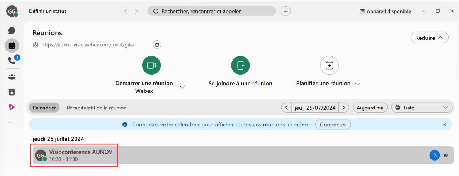Open the date picker jeu., 25/07/2024
This screenshot has height=176, width=459.
pyautogui.click(x=315, y=108)
